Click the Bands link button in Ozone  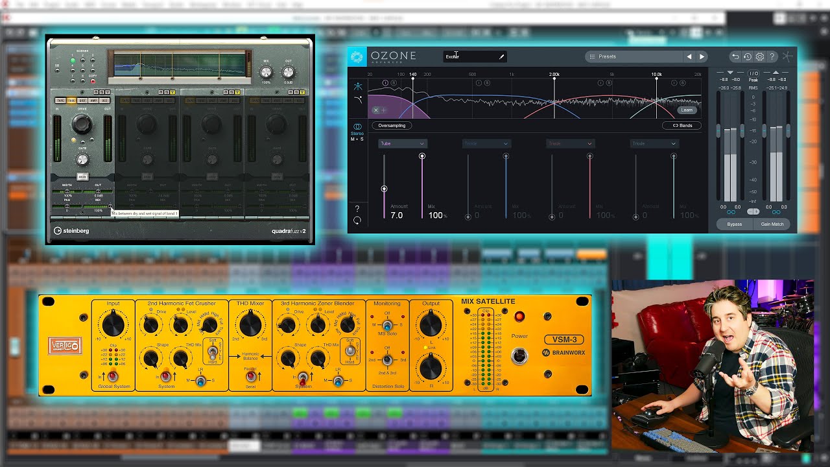(x=682, y=125)
